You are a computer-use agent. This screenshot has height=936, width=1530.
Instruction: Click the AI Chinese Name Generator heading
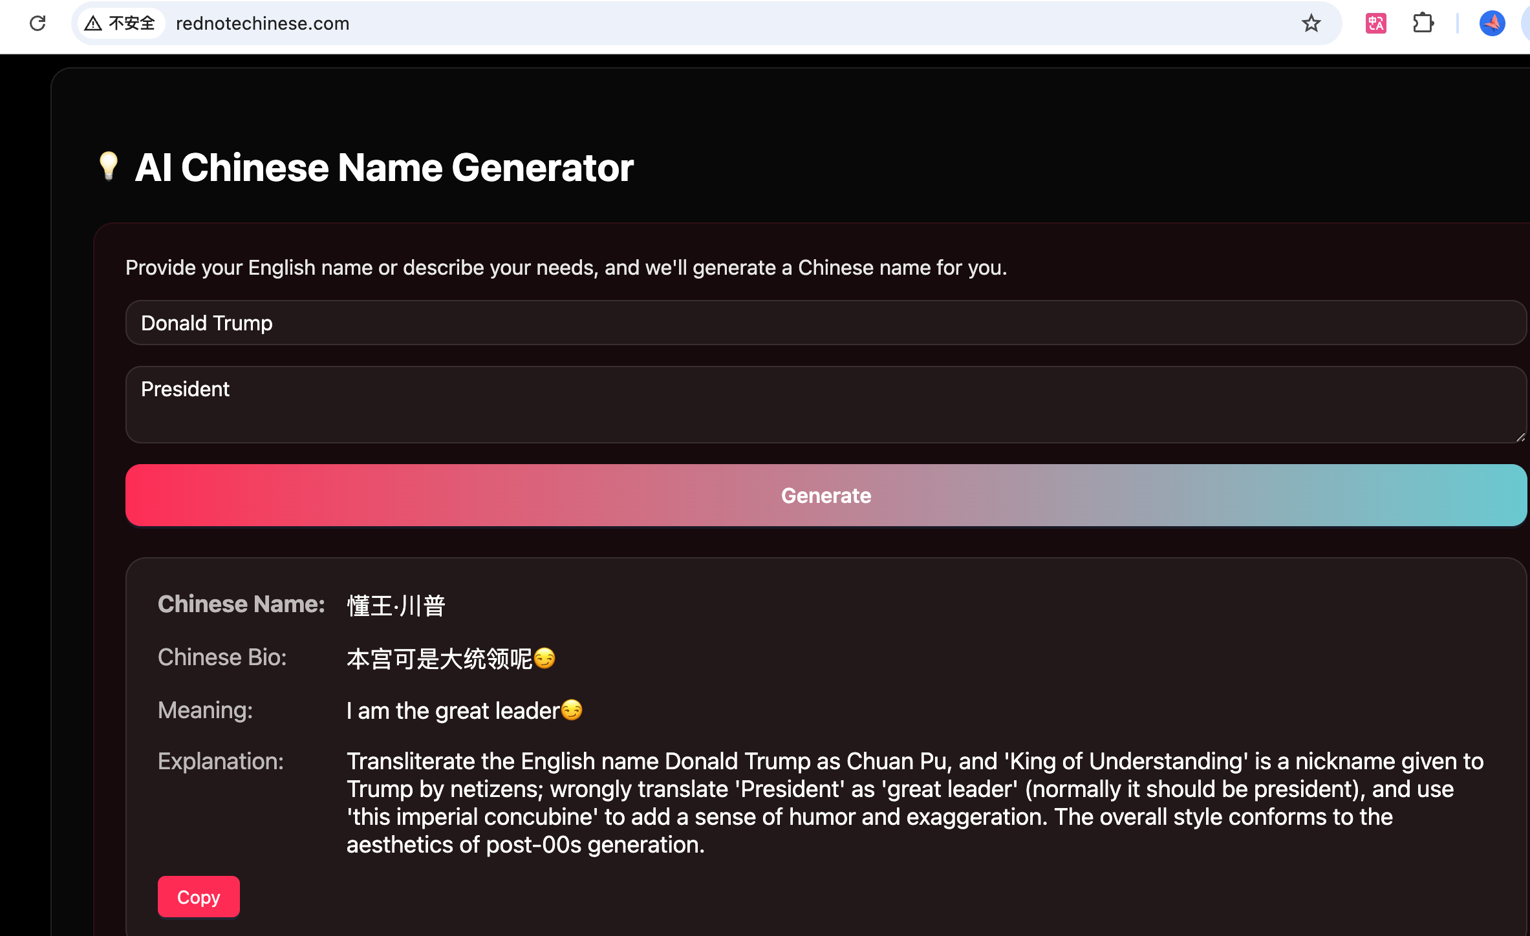tap(384, 167)
